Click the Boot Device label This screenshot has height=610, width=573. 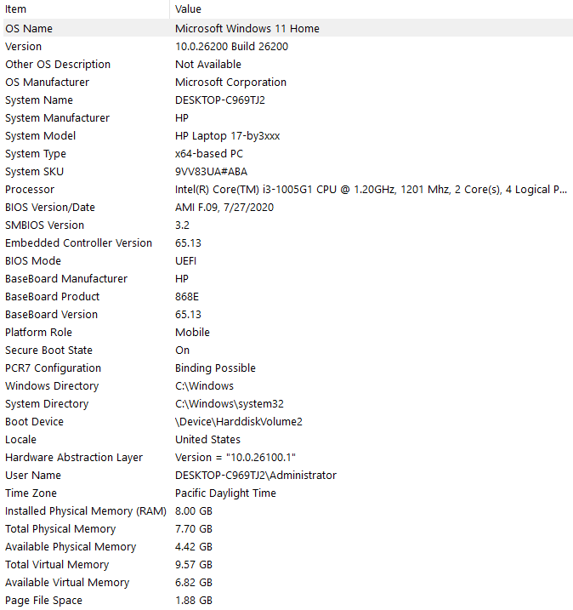tap(34, 422)
